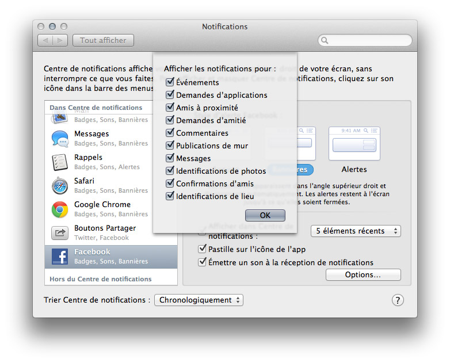Uncheck the Événements checkbox
Screen dimensions: 450x363
[170, 82]
